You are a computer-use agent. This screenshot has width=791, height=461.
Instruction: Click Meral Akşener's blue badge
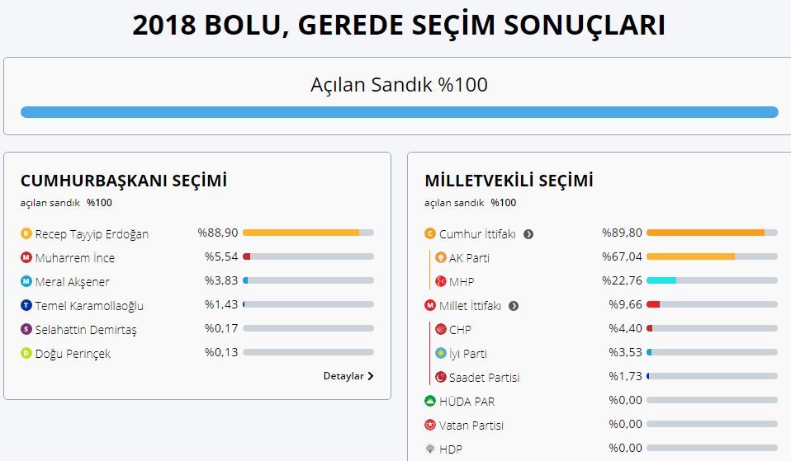coord(26,281)
